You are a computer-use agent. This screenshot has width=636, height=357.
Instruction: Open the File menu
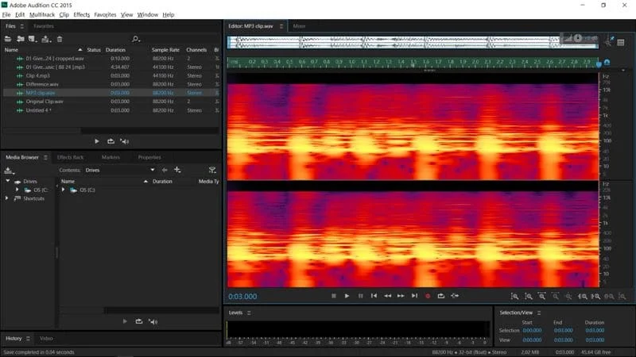pos(6,14)
